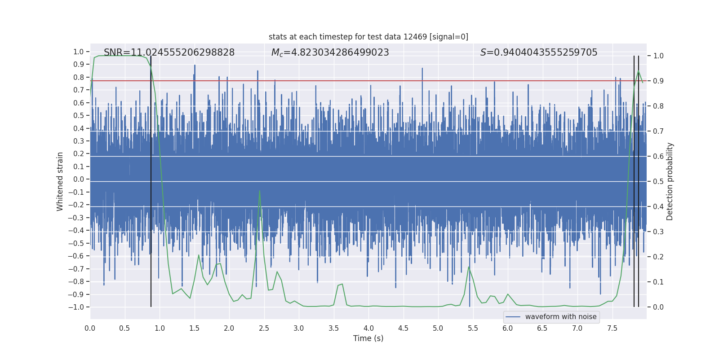The height and width of the screenshot is (359, 719).
Task: Select the 4.5 tick on the Time axis
Action: coord(403,328)
